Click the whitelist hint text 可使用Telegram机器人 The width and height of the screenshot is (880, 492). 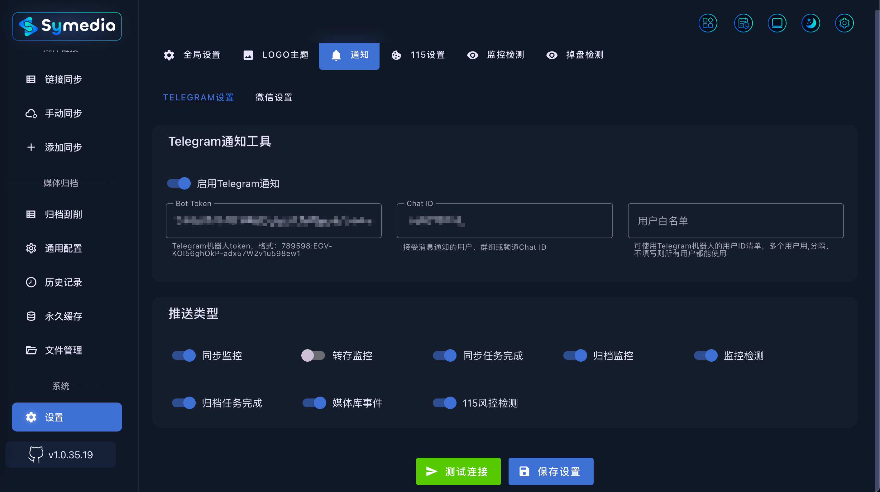[x=731, y=250]
